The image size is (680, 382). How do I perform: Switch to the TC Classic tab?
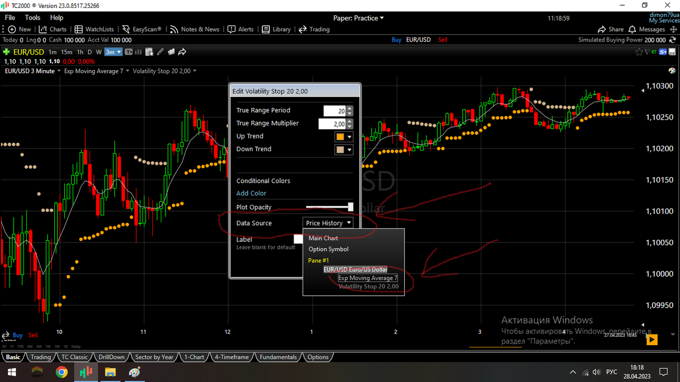coord(74,357)
